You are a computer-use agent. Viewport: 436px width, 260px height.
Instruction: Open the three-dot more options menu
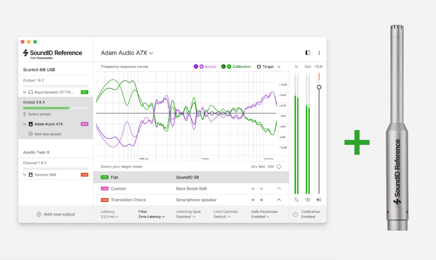(319, 53)
